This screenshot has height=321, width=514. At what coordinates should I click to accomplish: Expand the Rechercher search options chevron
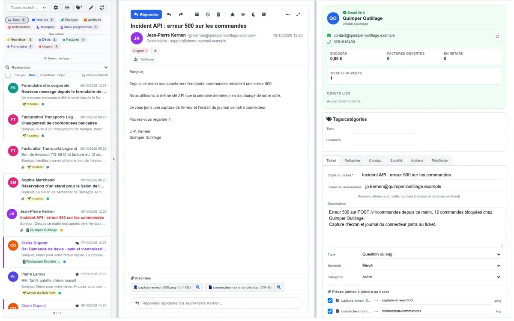(x=106, y=68)
